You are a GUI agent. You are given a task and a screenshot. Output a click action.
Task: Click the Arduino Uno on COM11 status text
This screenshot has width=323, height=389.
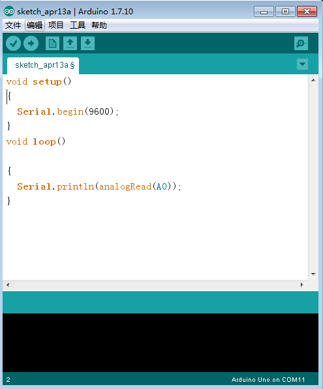click(268, 380)
